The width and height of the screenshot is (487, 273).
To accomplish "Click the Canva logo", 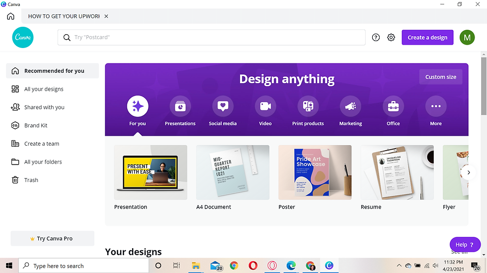I will click(23, 38).
